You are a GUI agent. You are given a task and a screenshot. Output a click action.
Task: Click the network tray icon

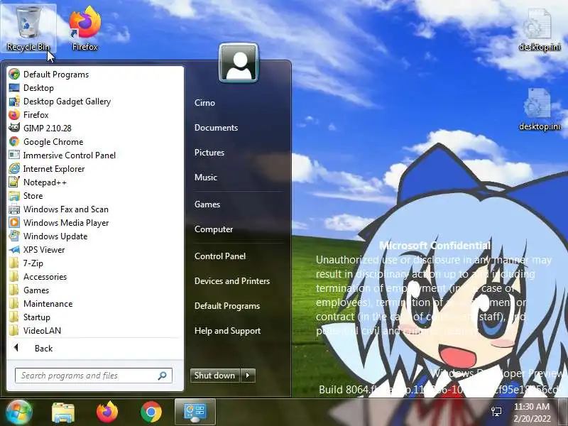click(x=496, y=412)
